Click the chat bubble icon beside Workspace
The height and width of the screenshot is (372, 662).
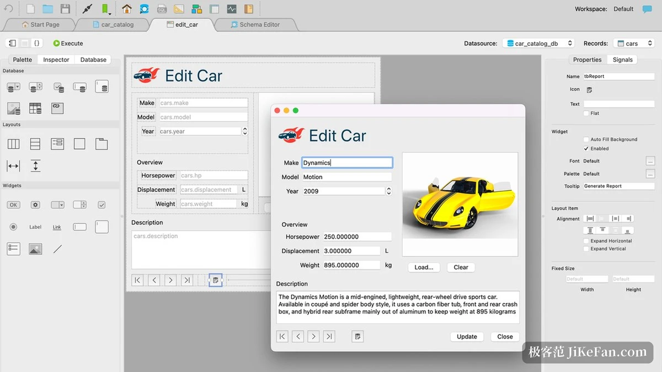[647, 9]
